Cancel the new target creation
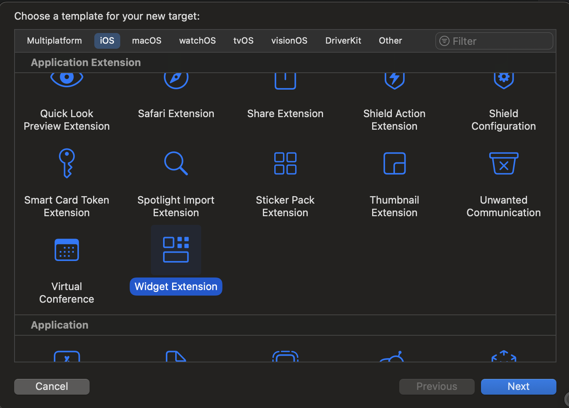 pyautogui.click(x=51, y=386)
